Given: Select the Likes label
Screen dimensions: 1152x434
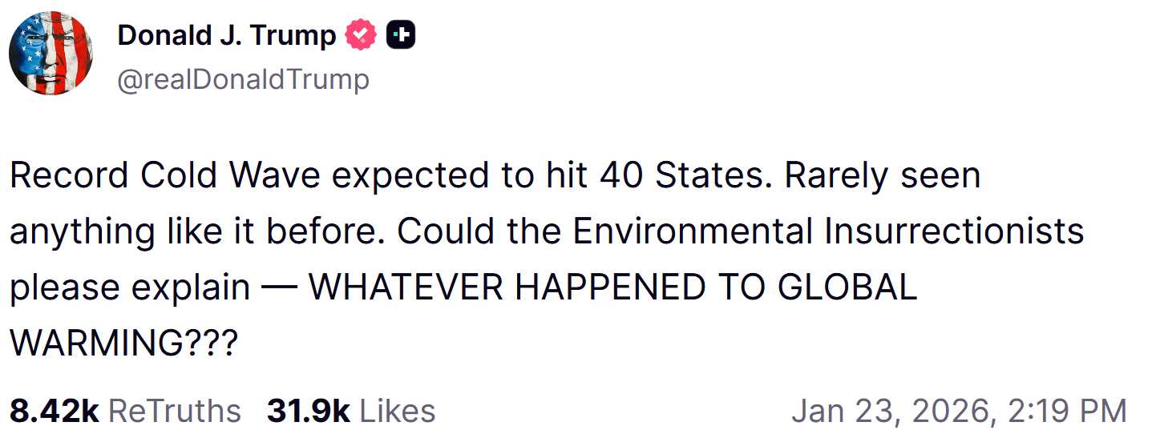Looking at the screenshot, I should tap(398, 411).
